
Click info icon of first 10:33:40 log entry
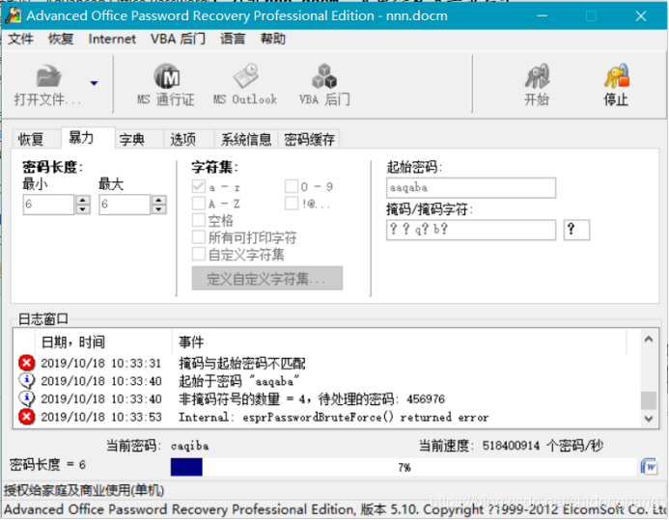[26, 380]
